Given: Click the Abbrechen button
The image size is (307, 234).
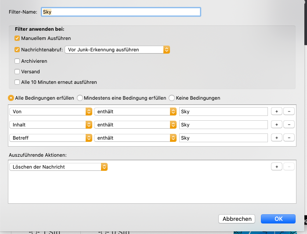Looking at the screenshot, I should tap(237, 219).
